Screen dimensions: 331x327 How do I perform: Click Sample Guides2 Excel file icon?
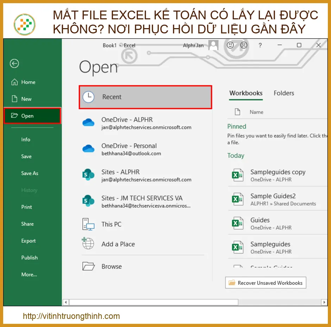click(x=237, y=199)
